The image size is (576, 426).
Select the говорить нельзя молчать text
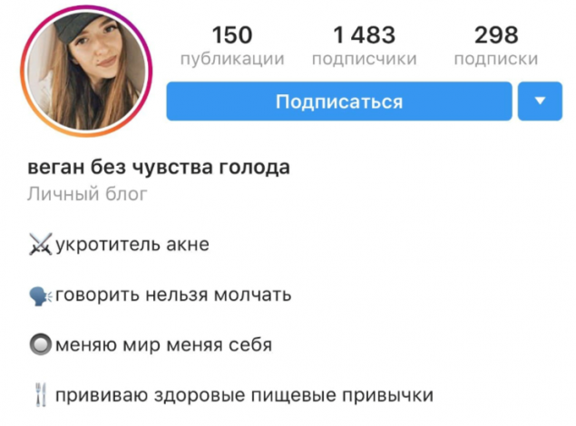(173, 295)
